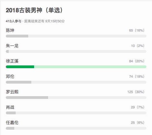The width and height of the screenshot is (152, 135).
Task: Click the 罗云熙 progress bar
Action: [x=76, y=98]
